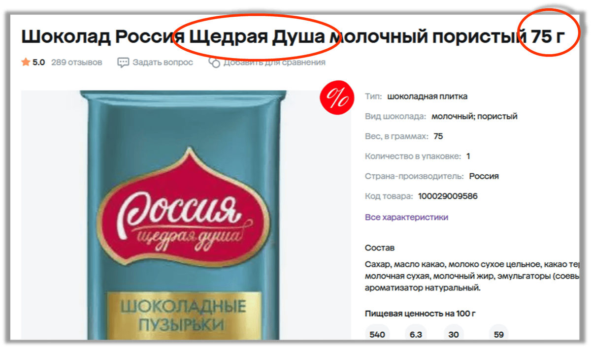The height and width of the screenshot is (348, 591).
Task: Click the chocolate bar product image
Action: [x=184, y=215]
